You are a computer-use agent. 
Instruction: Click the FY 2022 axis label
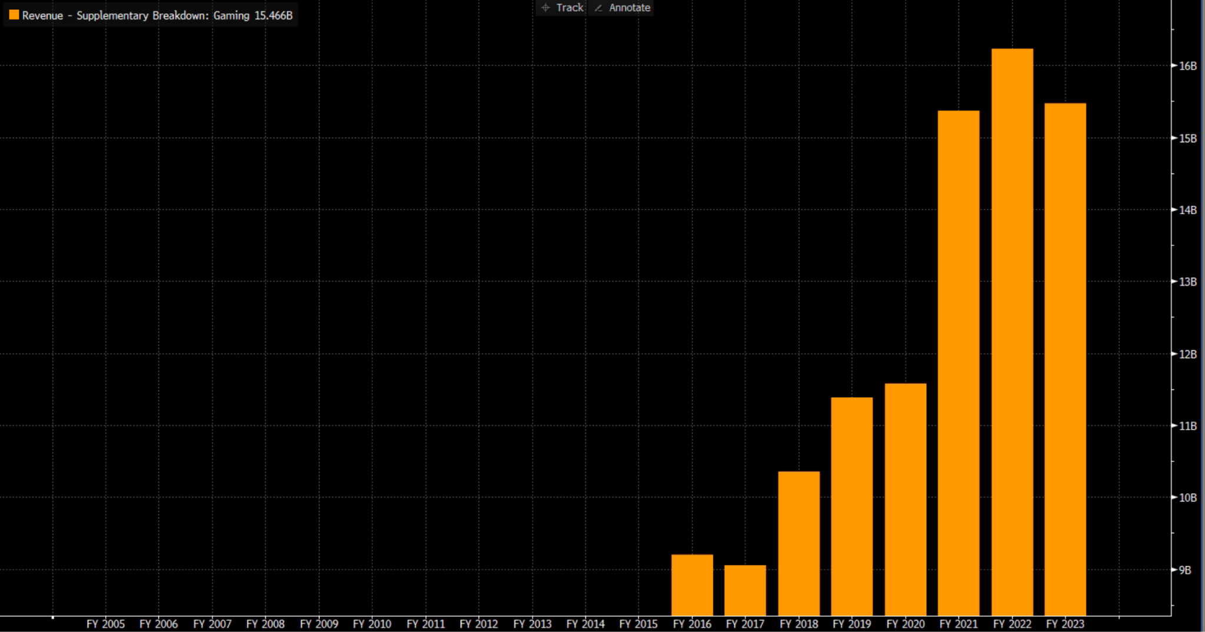pyautogui.click(x=1012, y=624)
